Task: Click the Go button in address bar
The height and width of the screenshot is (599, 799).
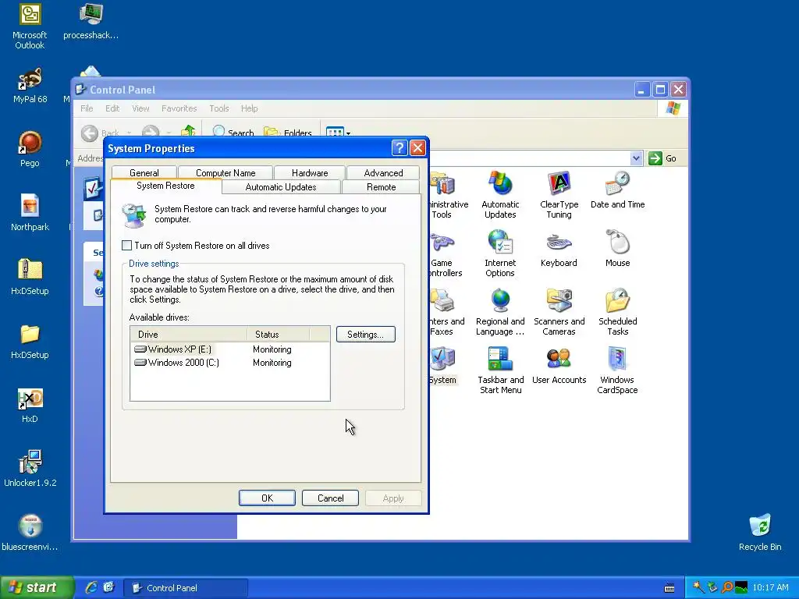Action: (663, 158)
